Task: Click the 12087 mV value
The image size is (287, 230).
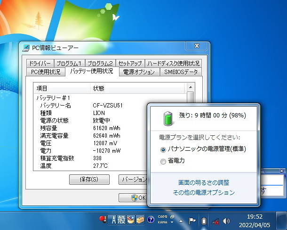Action: [105, 143]
